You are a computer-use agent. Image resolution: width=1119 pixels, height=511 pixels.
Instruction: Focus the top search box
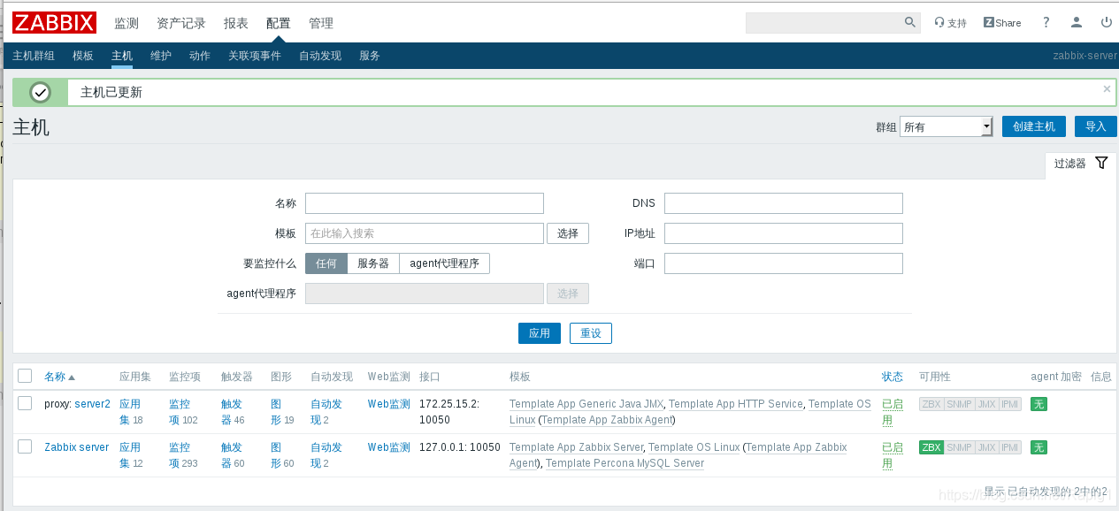point(824,22)
